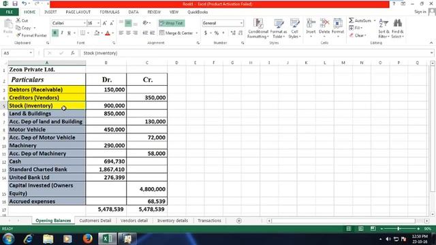Viewport: 436px width, 245px height.
Task: Switch to the INSERT ribbon tab
Action: coord(50,12)
